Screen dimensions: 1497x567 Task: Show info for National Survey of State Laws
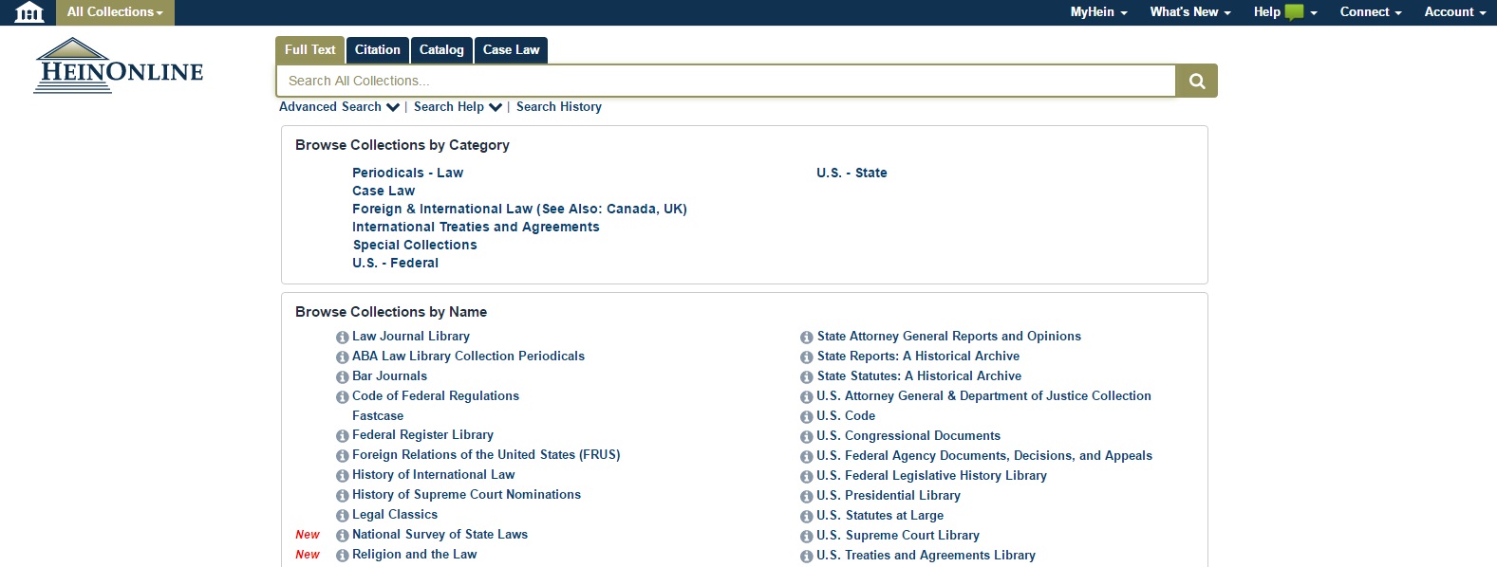tap(343, 536)
